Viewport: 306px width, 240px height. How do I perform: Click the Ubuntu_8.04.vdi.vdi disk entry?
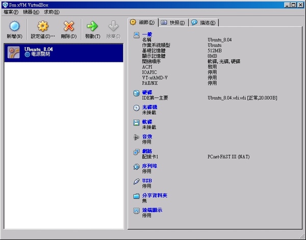pyautogui.click(x=242, y=98)
